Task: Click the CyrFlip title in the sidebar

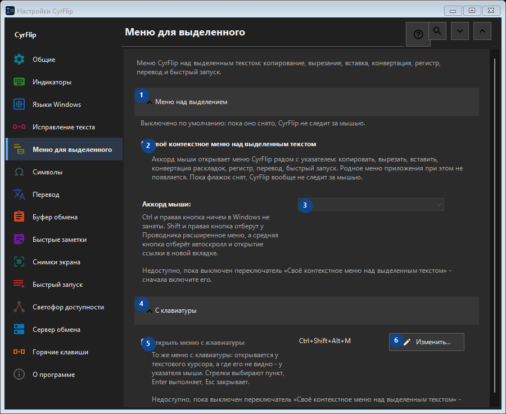Action: [x=25, y=35]
